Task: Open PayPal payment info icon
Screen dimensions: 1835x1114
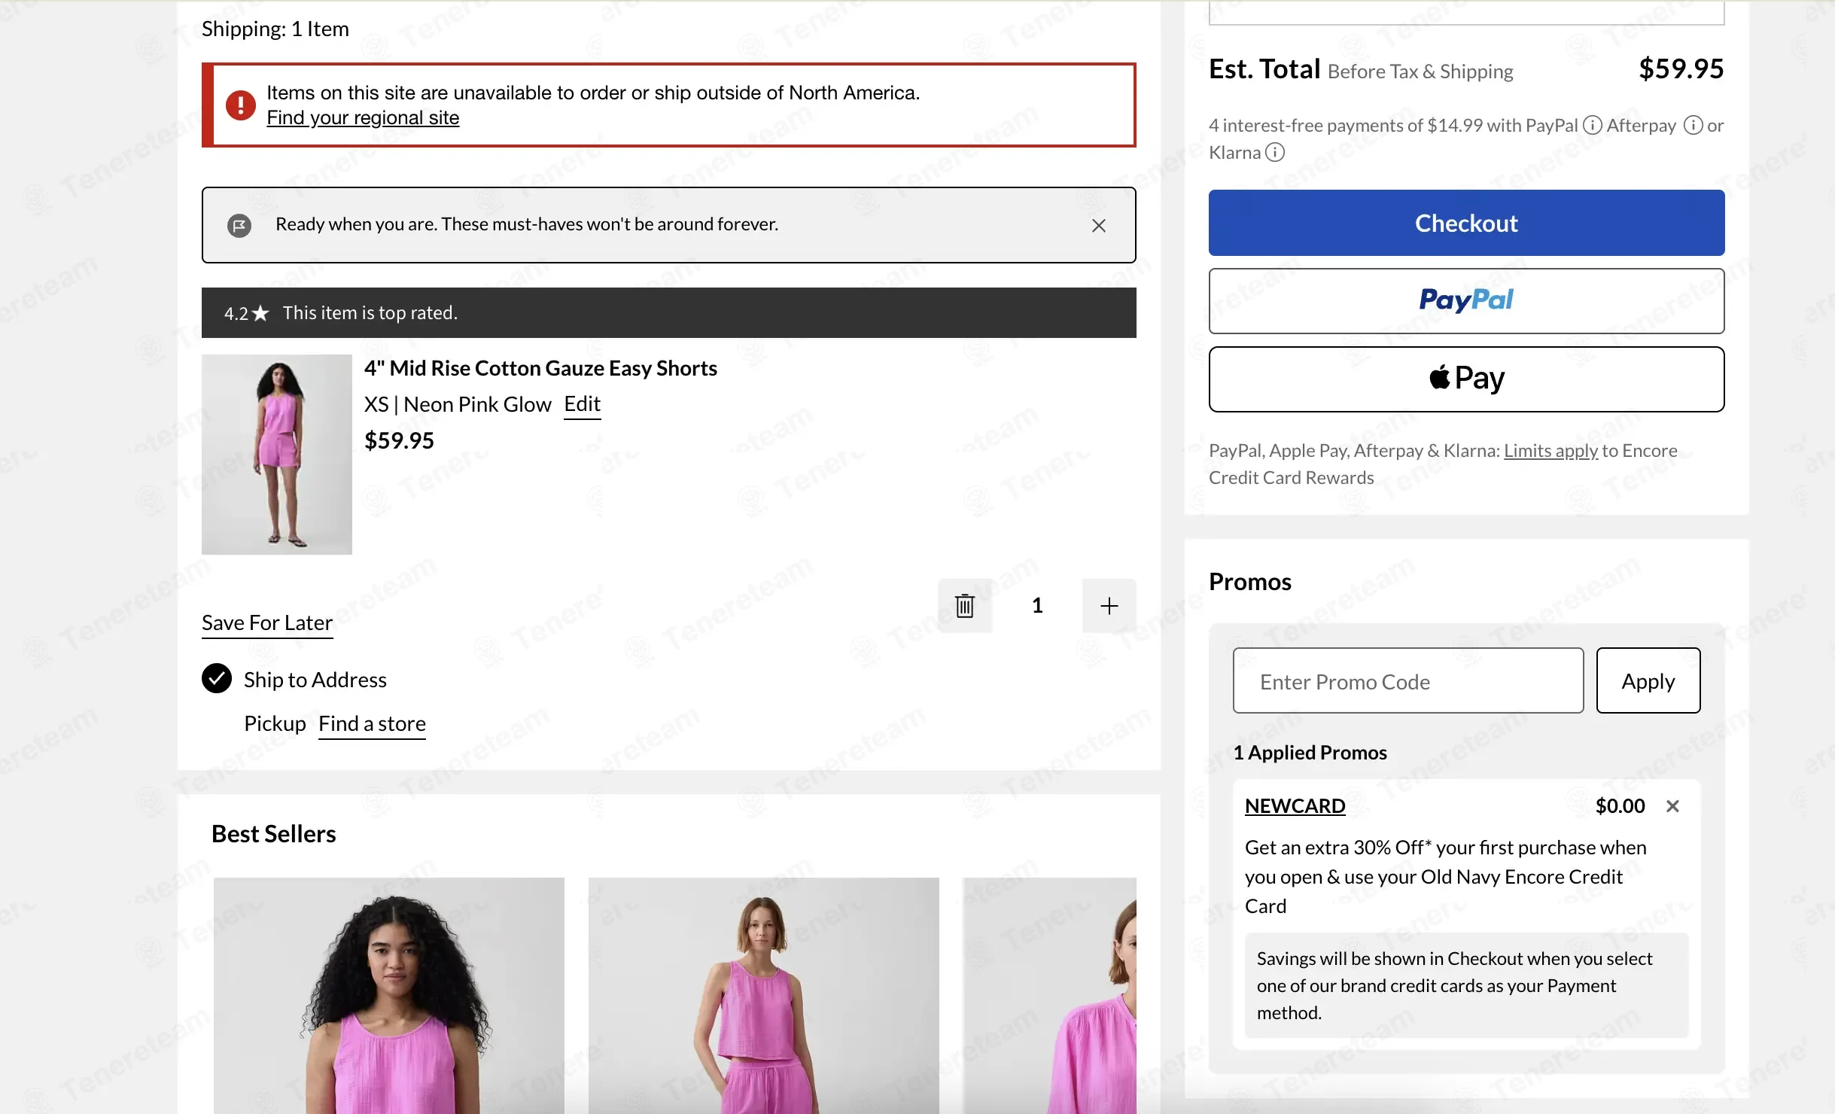Action: [x=1592, y=125]
